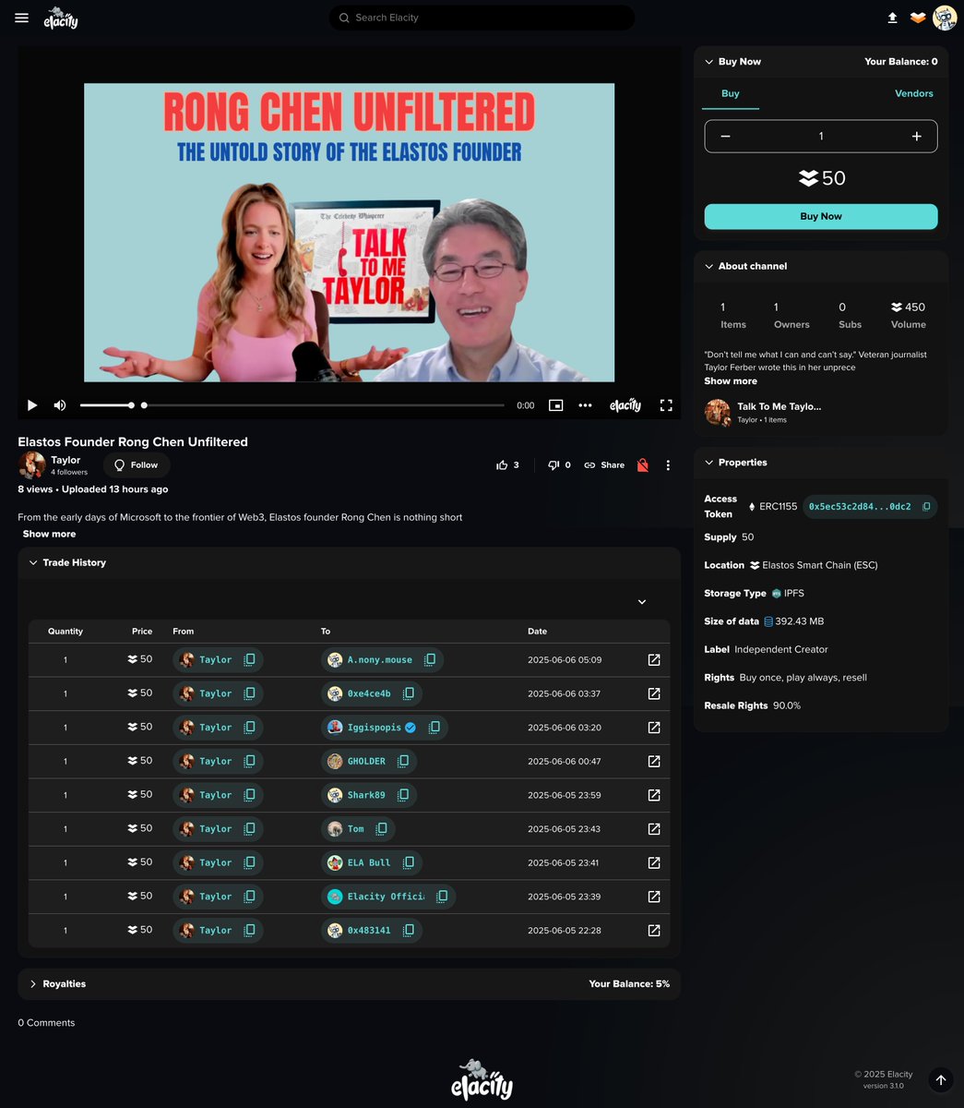Switch to the Vendors tab

(x=914, y=93)
